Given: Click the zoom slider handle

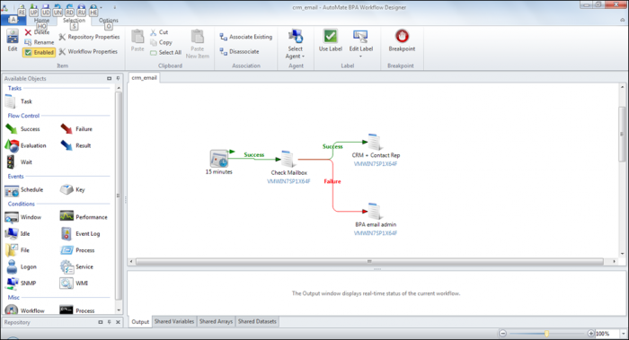Looking at the screenshot, I should (546, 333).
